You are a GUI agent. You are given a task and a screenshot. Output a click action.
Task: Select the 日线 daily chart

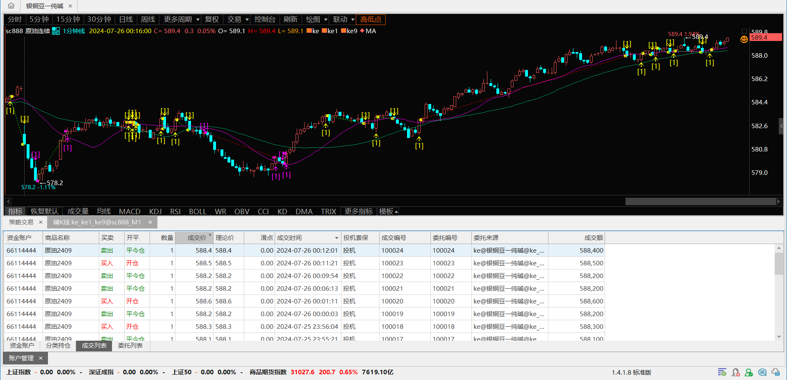(x=126, y=19)
